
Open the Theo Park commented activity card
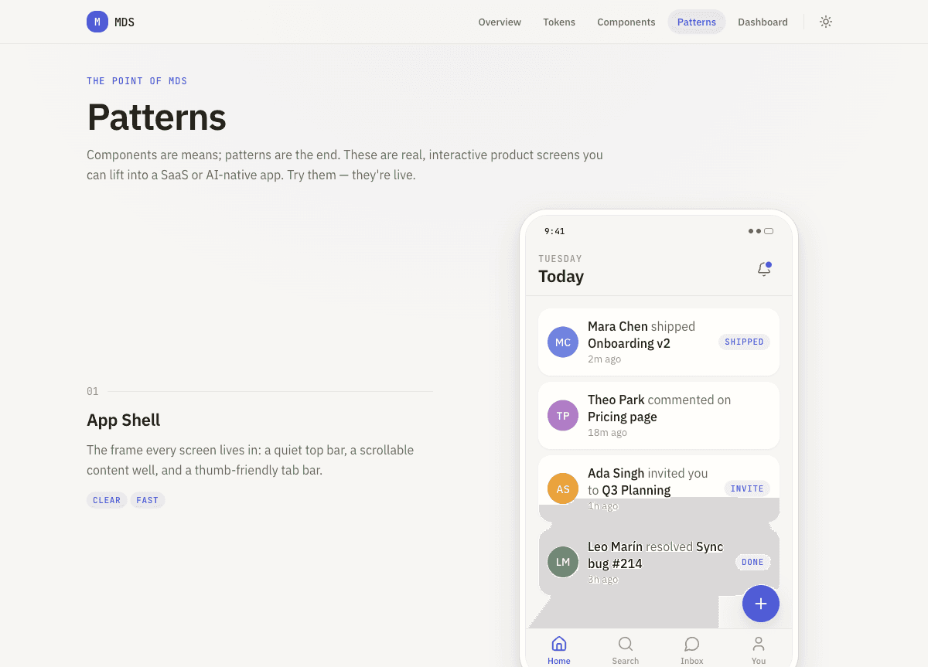point(659,415)
